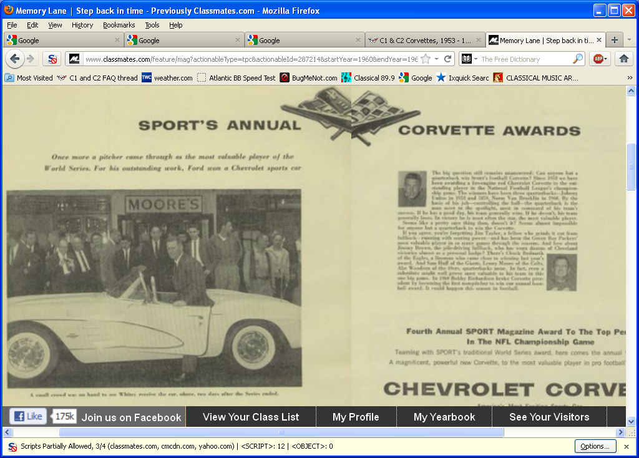The image size is (639, 458).
Task: Open the weather.com bookmark
Action: 167,78
